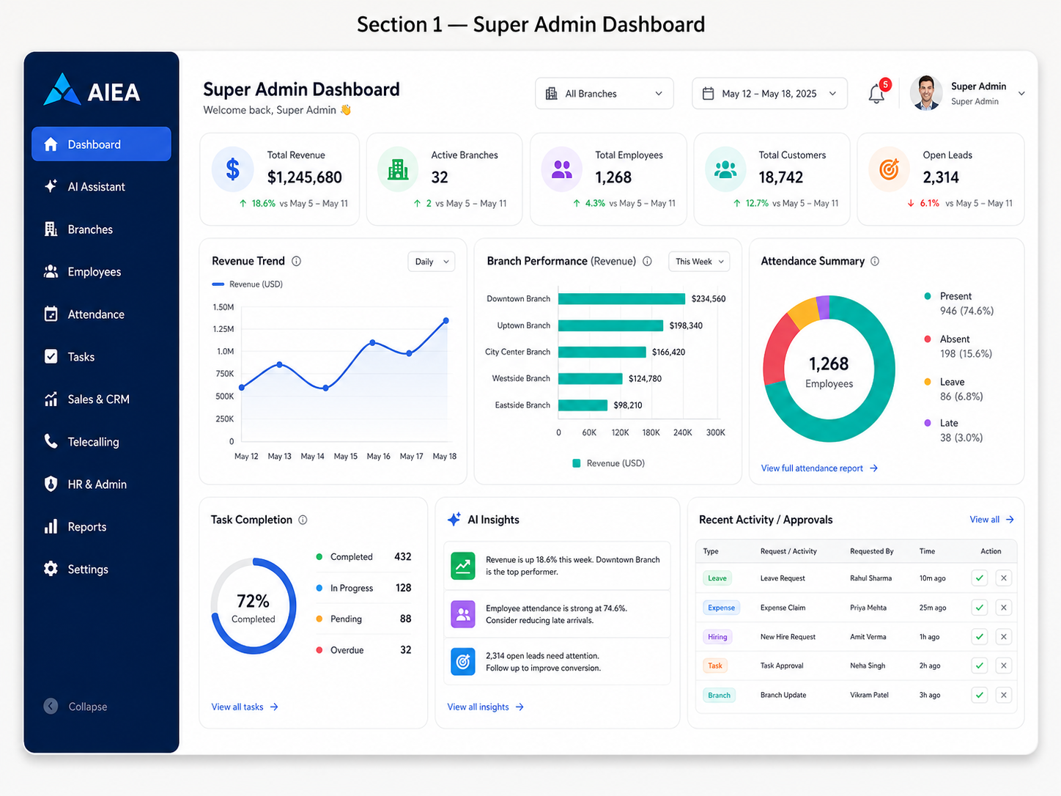1061x796 pixels.
Task: Click the AIEA logo icon
Action: (62, 89)
